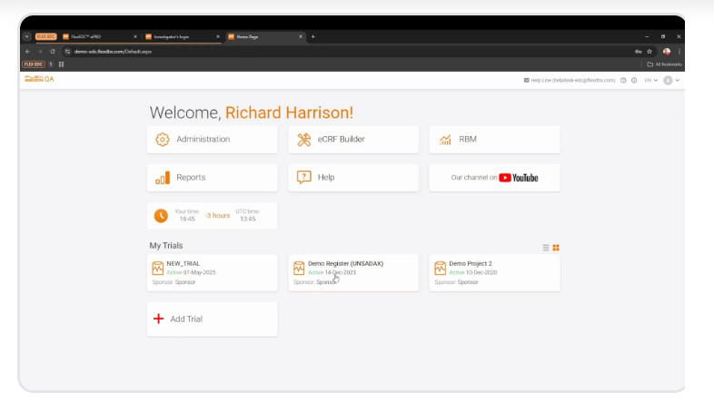The height and width of the screenshot is (412, 714).
Task: Switch My Trials to list view
Action: coord(546,248)
